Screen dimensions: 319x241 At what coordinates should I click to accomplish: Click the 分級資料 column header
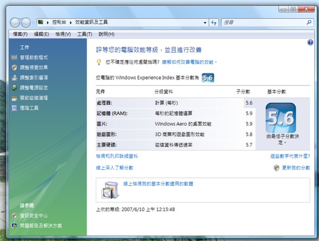pyautogui.click(x=164, y=92)
